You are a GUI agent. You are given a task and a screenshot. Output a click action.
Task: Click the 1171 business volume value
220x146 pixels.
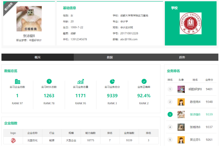coord(81,96)
